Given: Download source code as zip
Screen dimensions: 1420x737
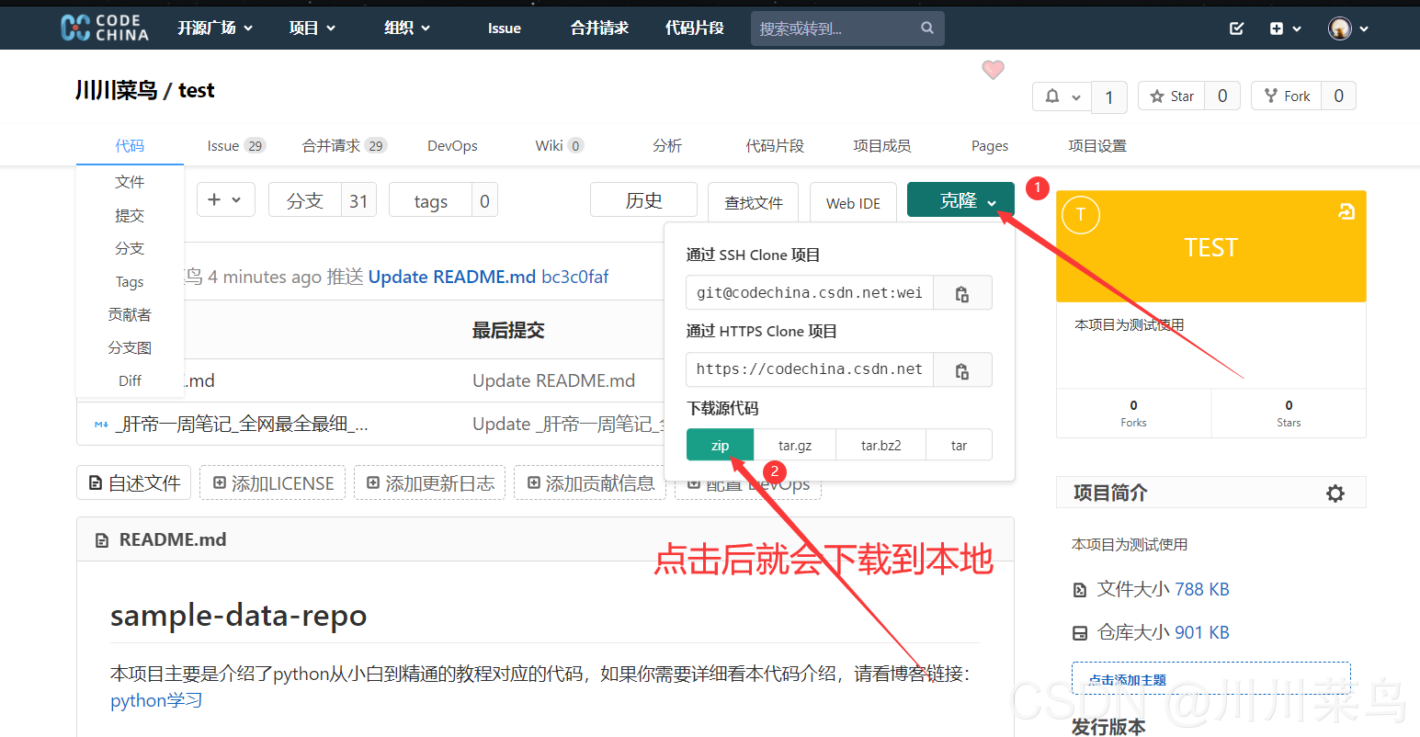Looking at the screenshot, I should pos(720,446).
